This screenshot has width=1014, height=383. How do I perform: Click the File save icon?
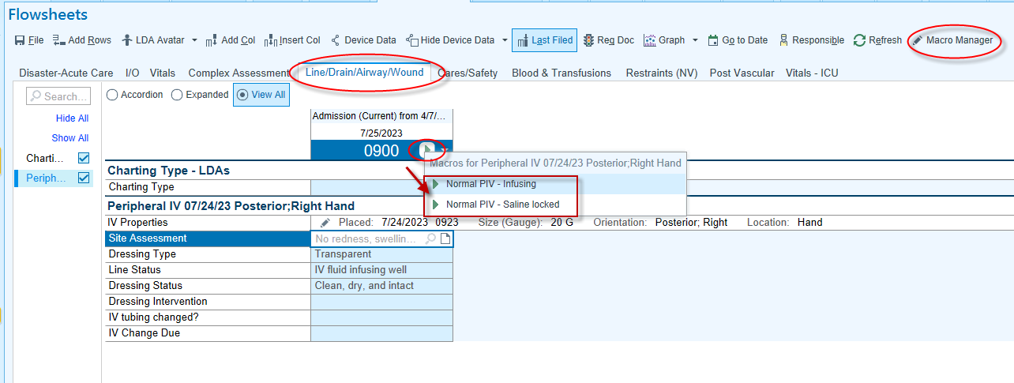click(x=20, y=40)
